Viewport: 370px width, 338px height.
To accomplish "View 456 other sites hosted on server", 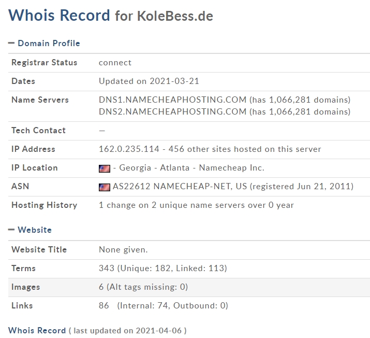I will coord(245,149).
